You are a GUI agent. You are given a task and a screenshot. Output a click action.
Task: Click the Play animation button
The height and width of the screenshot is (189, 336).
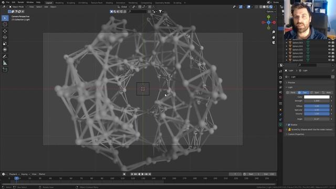[x=142, y=174]
